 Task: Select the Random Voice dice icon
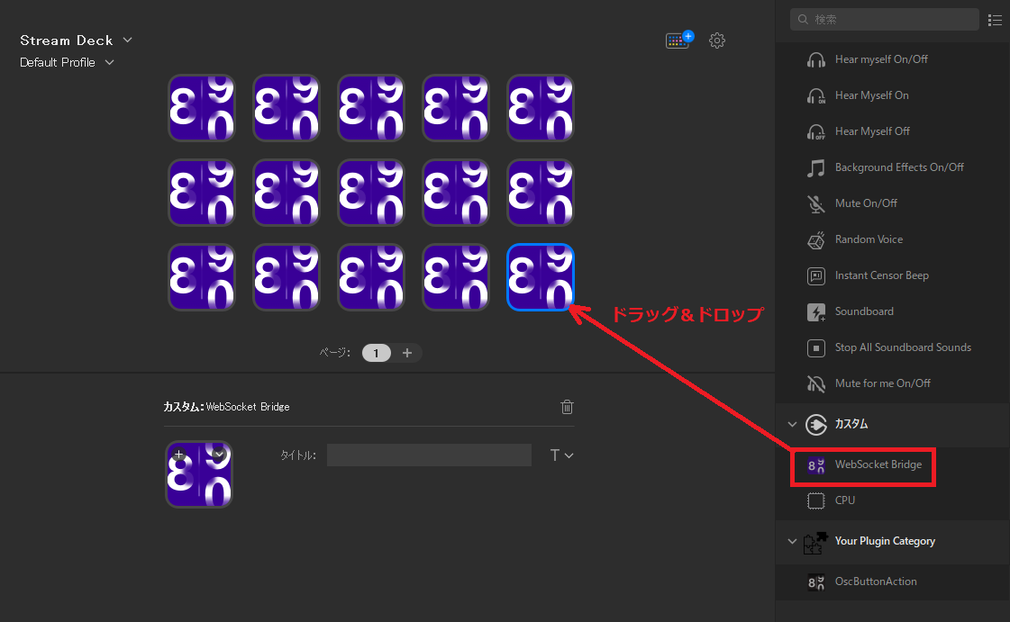click(816, 240)
